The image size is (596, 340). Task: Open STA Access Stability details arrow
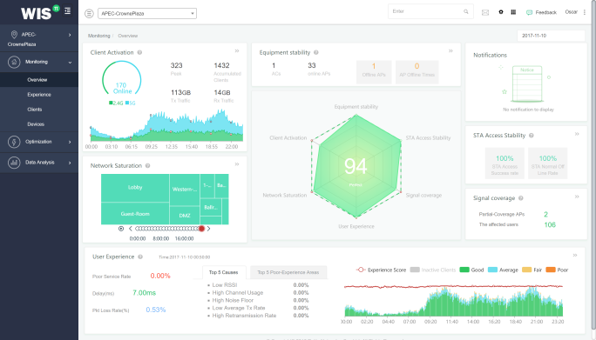click(x=577, y=134)
